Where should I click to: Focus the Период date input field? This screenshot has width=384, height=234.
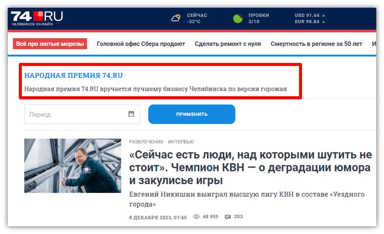coord(82,114)
